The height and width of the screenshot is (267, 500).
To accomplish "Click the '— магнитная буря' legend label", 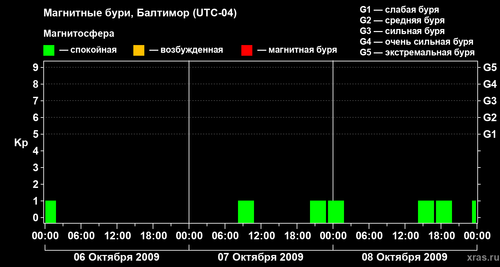I will coord(297,50).
